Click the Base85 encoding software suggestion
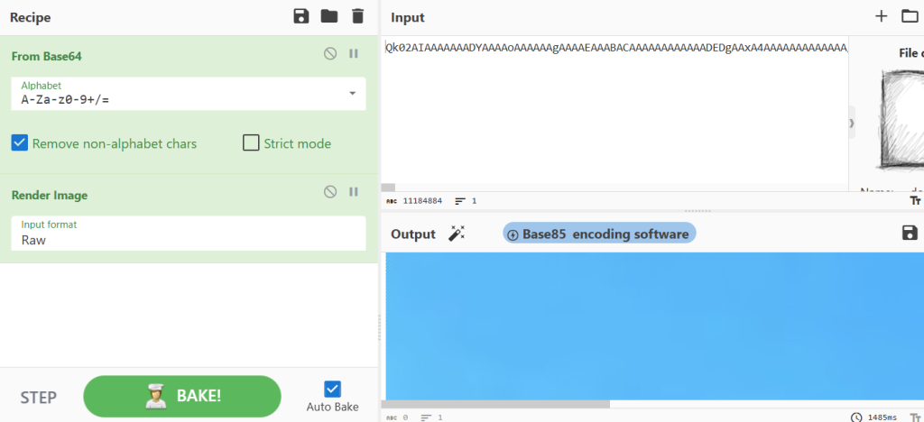924x422 pixels. [599, 234]
